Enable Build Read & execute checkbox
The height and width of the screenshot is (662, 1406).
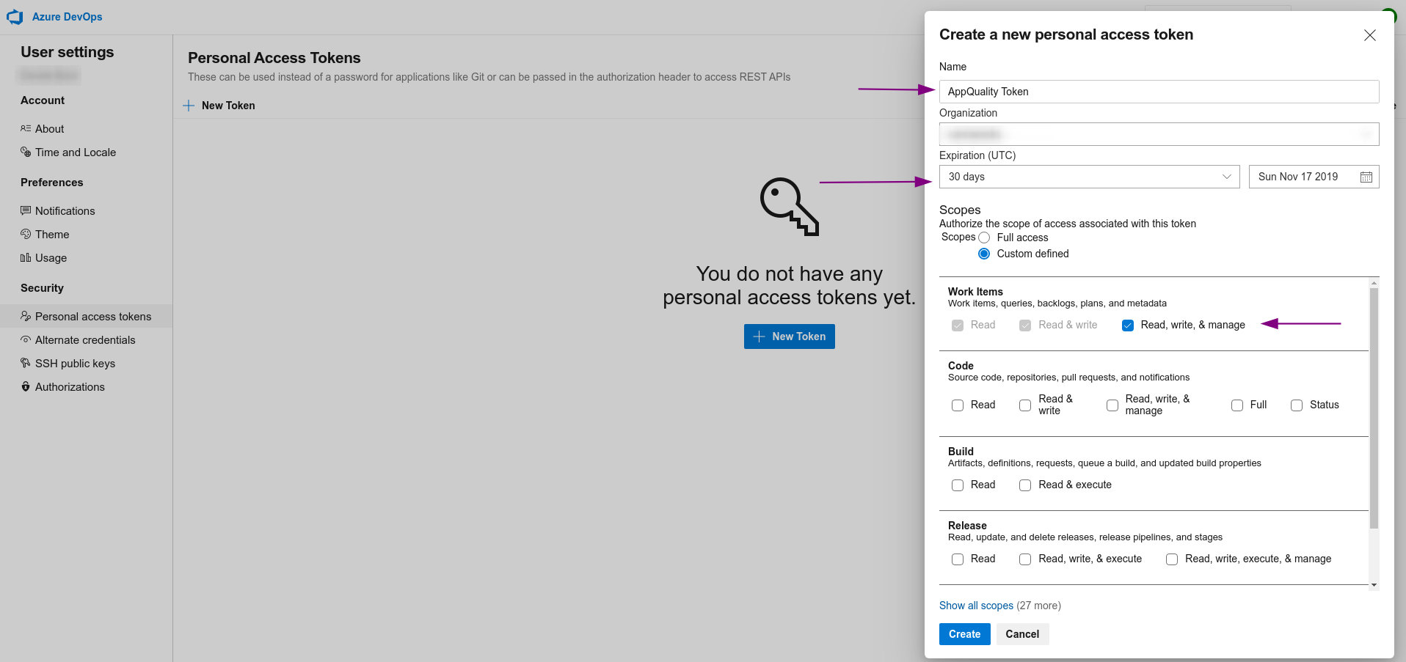[1025, 485]
